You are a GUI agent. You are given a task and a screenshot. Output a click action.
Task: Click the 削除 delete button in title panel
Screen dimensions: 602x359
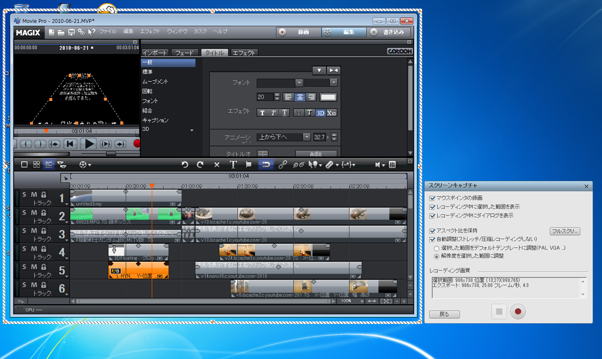click(316, 154)
